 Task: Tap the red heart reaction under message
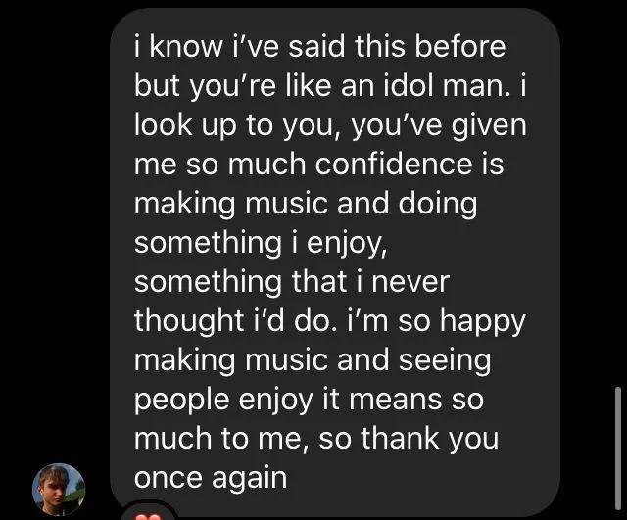tap(148, 517)
